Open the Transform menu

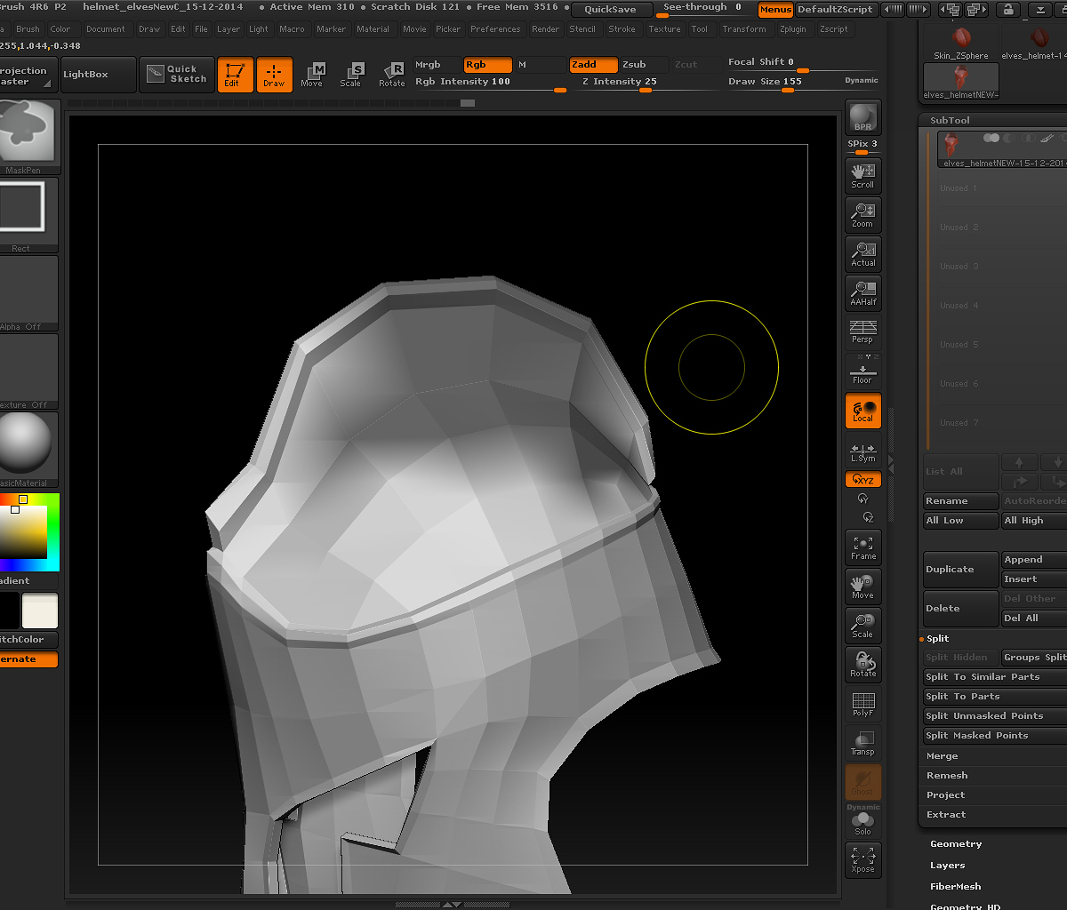point(744,29)
